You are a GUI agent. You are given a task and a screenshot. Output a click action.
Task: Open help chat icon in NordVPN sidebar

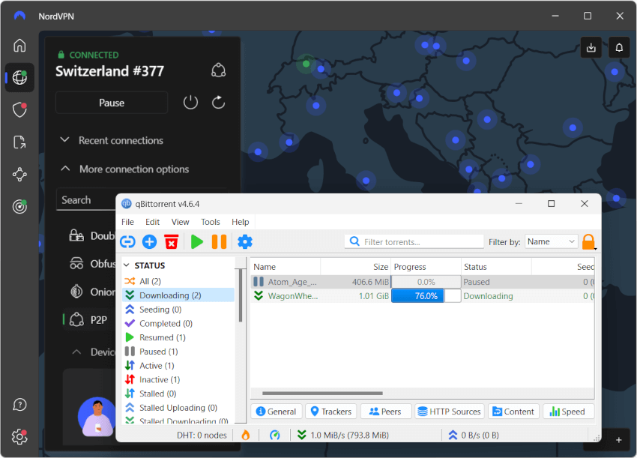click(19, 405)
